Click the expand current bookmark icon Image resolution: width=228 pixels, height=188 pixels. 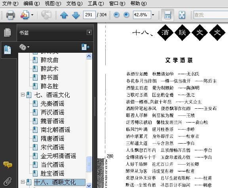point(85,47)
